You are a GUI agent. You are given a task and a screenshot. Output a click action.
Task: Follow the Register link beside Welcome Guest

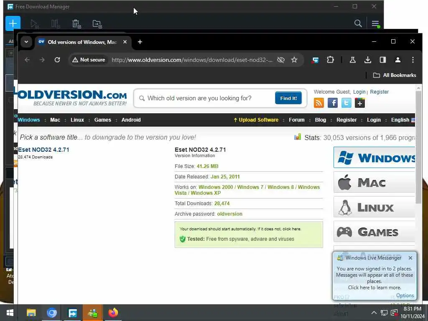tap(379, 92)
